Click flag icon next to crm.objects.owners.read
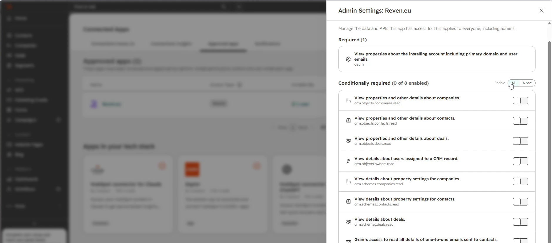 (348, 161)
